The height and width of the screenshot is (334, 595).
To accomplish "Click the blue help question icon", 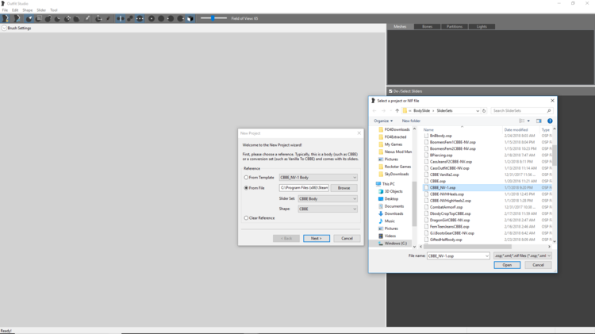I will click(550, 121).
